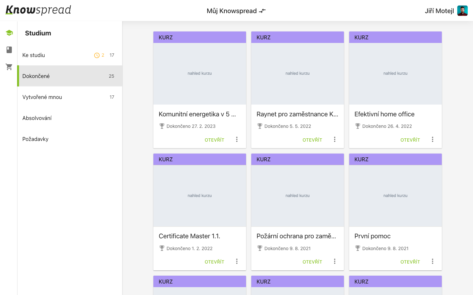473x295 pixels.
Task: Click the "Studium" sidebar heading
Action: click(x=38, y=33)
